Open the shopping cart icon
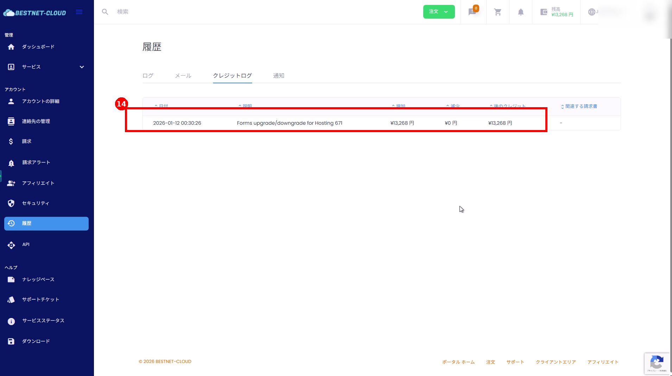672x376 pixels. tap(497, 12)
